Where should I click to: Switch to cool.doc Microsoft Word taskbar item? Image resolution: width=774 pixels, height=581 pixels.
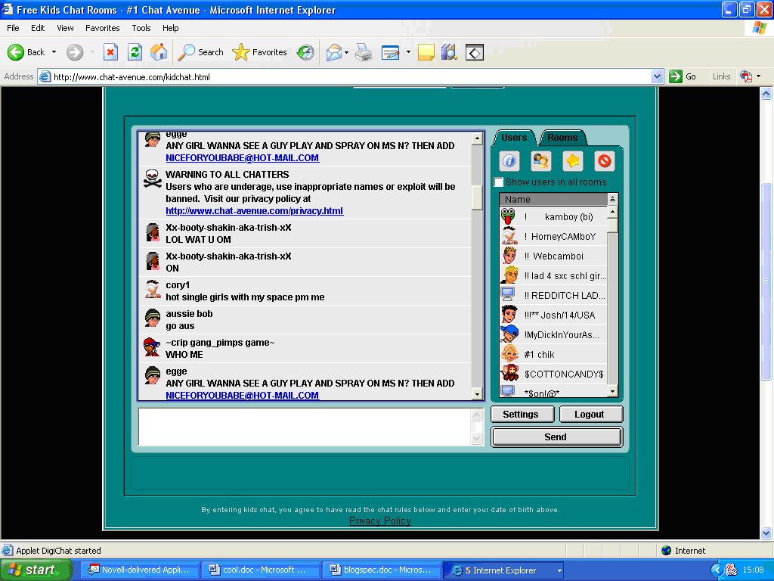(259, 570)
